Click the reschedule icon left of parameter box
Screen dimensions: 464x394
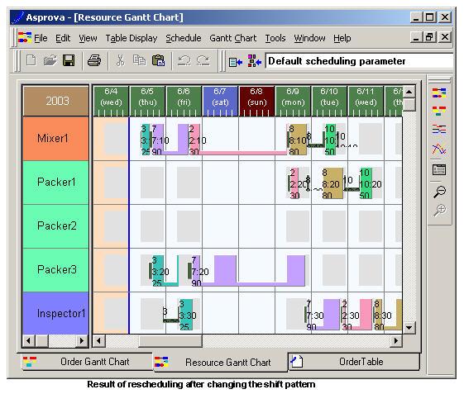click(x=255, y=60)
